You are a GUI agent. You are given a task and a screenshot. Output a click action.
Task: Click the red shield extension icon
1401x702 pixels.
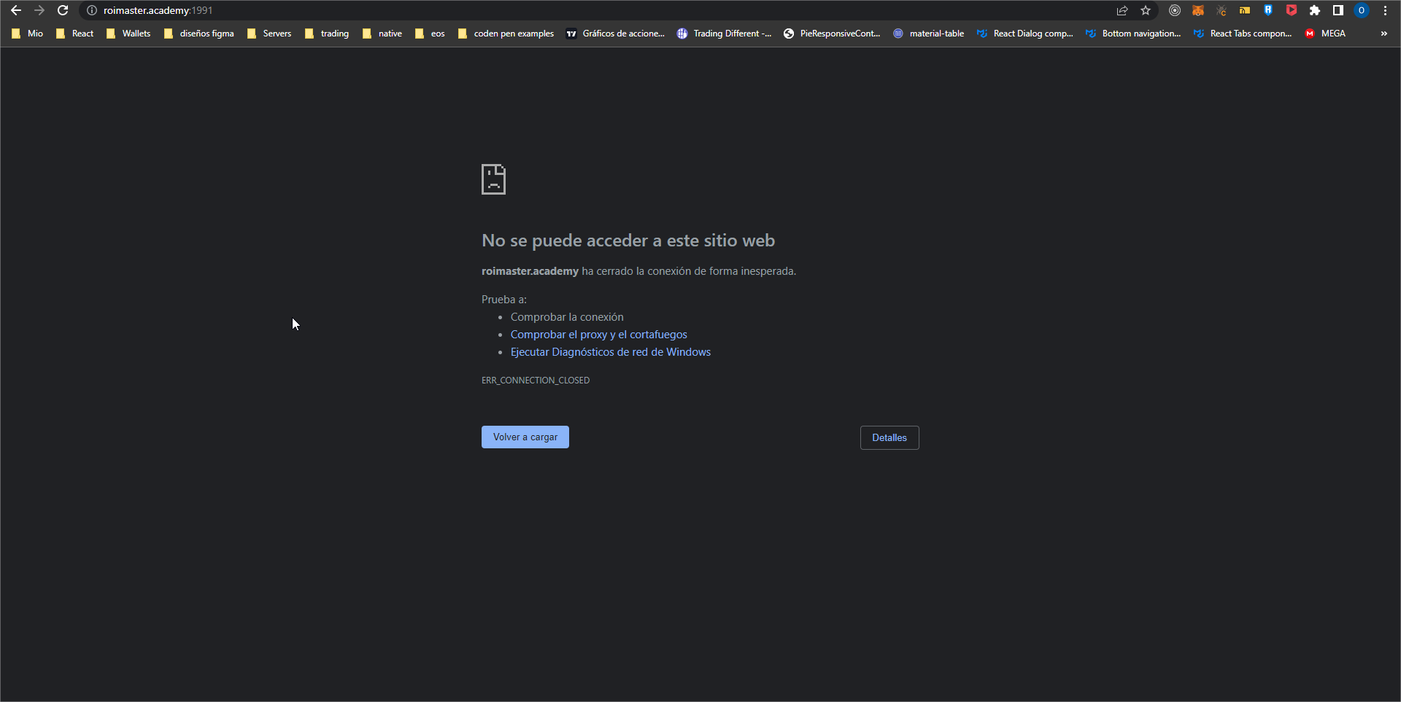pos(1292,10)
